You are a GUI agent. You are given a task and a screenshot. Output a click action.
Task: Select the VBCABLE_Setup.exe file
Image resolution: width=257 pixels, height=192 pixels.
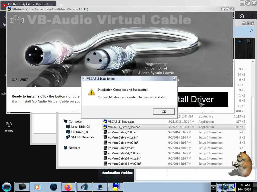coord(121,122)
